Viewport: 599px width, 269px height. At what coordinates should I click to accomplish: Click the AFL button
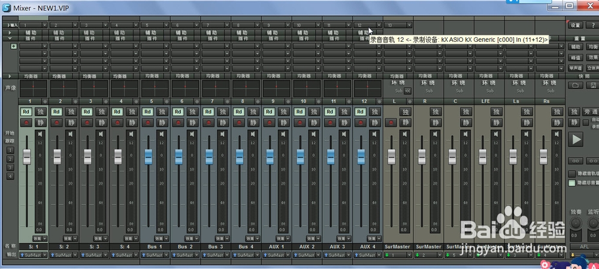coord(584,246)
